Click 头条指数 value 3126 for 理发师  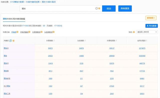point(81,63)
